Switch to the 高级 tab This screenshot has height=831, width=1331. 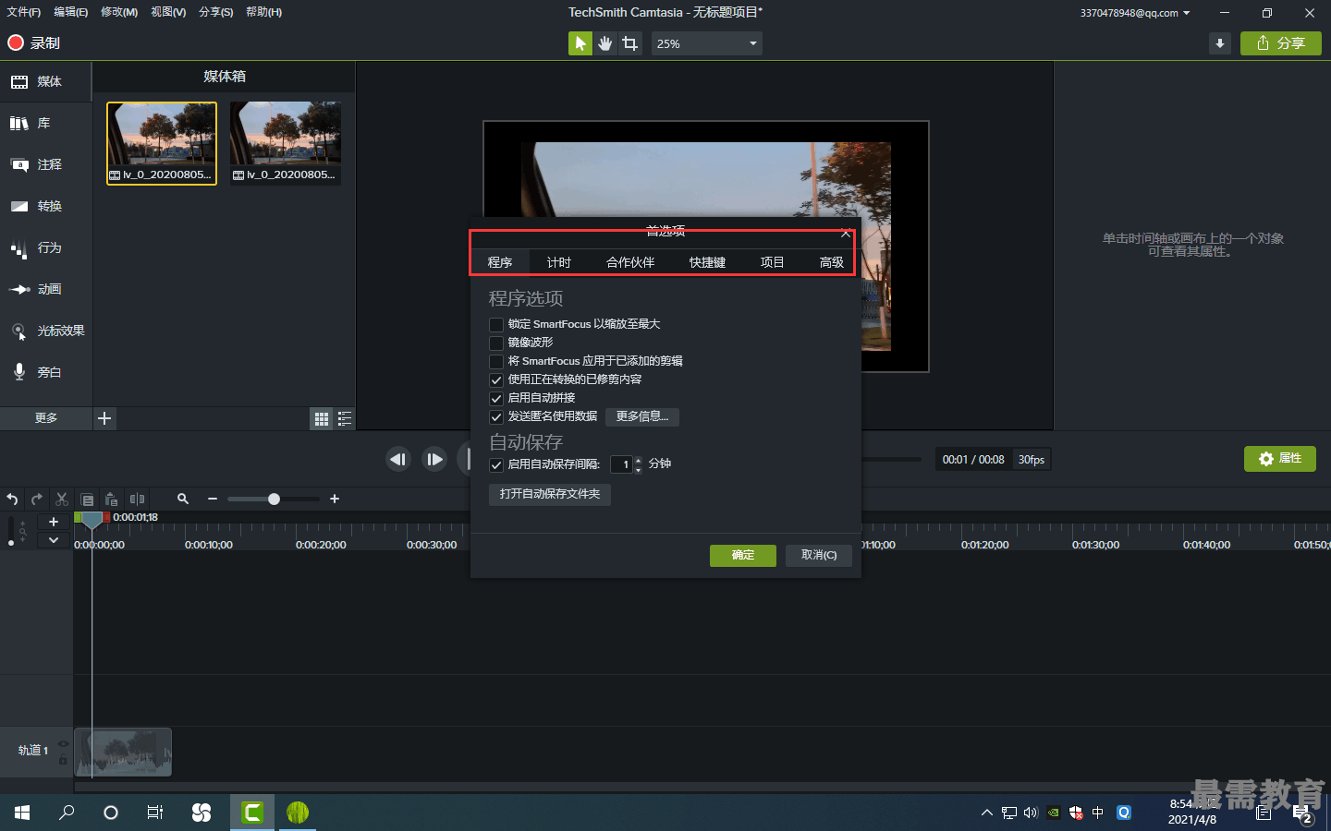832,262
